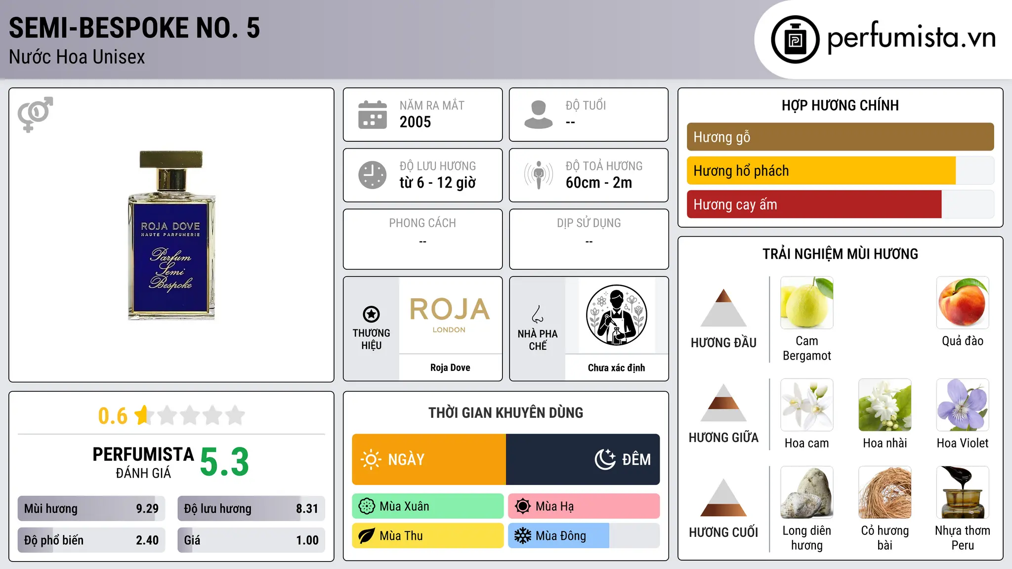This screenshot has width=1012, height=569.
Task: Select the Ngày daytime segment
Action: tap(429, 459)
